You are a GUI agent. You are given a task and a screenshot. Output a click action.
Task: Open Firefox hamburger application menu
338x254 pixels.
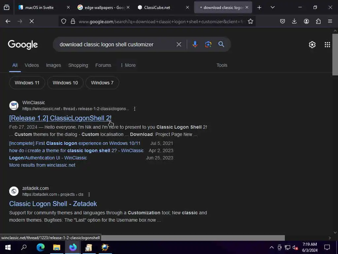pos(330,21)
